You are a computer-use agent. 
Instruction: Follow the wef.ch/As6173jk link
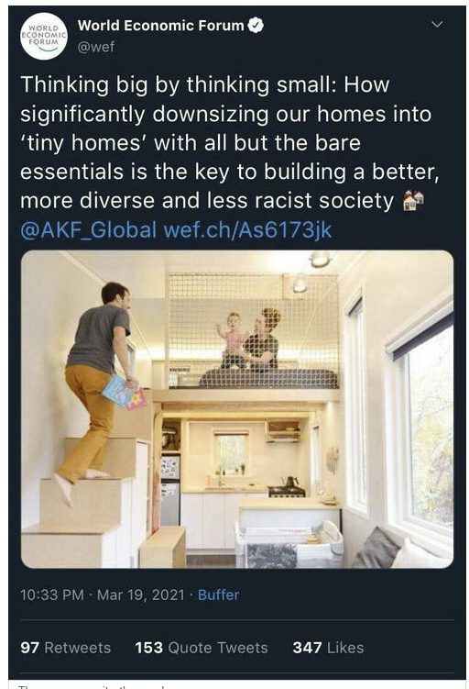(x=247, y=229)
